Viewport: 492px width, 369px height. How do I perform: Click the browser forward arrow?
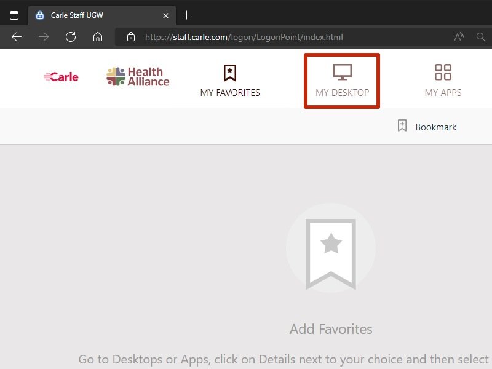click(44, 37)
